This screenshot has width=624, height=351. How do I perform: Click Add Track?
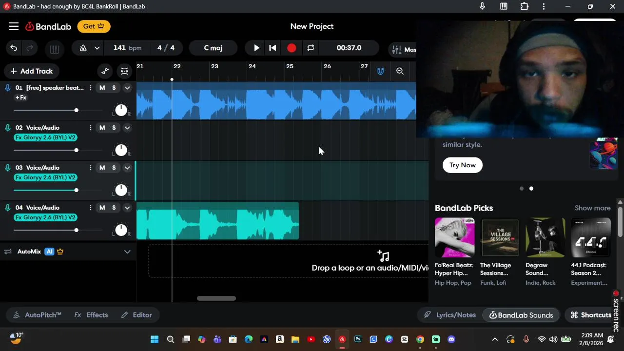tap(31, 71)
